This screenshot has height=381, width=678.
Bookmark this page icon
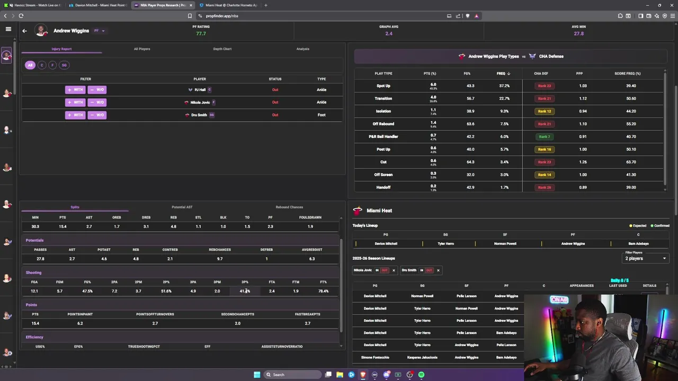(x=190, y=16)
